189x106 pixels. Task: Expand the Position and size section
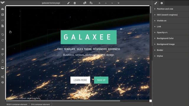click(x=171, y=9)
